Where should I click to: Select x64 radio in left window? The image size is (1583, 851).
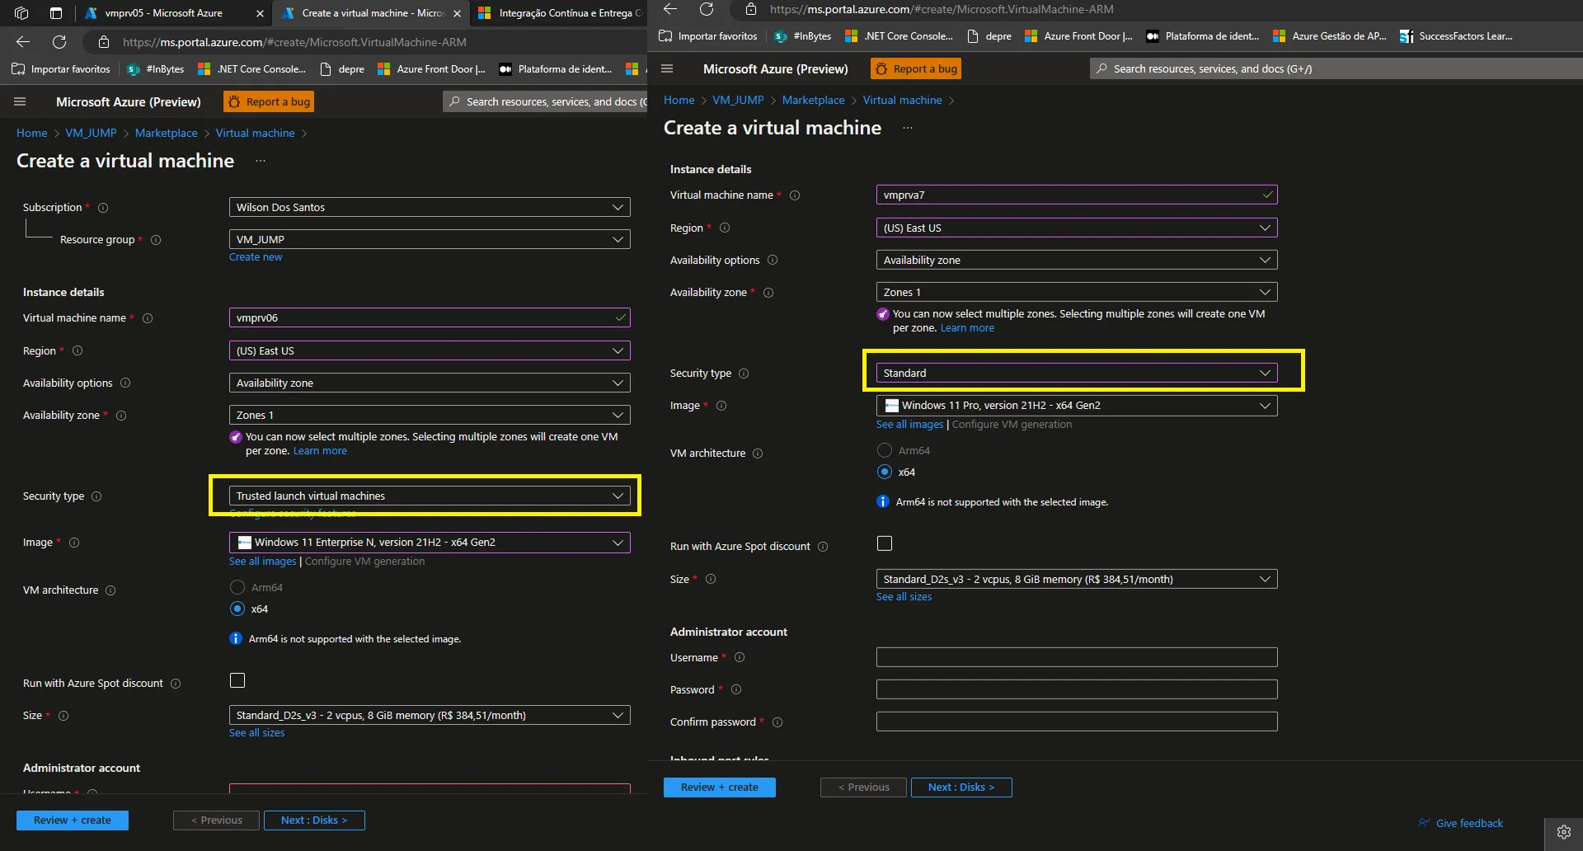[237, 609]
